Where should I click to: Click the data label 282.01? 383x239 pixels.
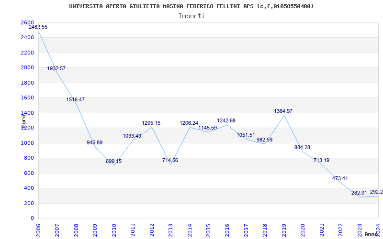click(x=359, y=193)
